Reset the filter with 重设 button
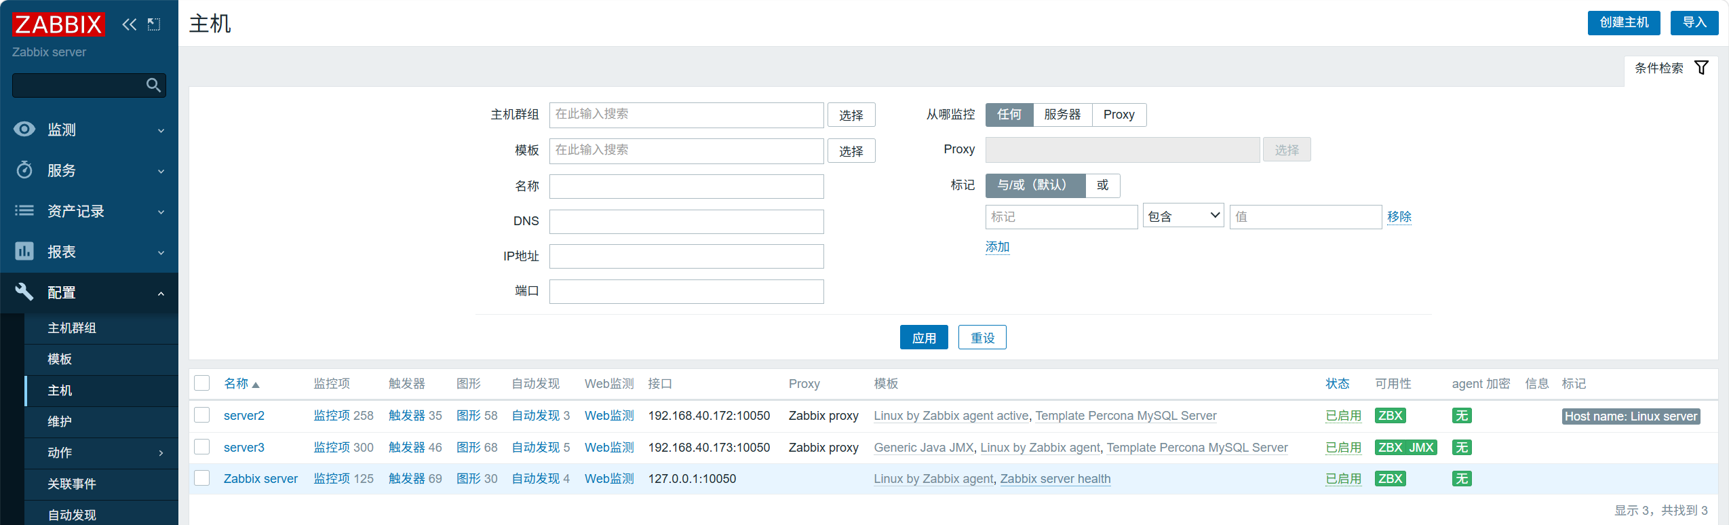This screenshot has width=1729, height=525. tap(982, 338)
